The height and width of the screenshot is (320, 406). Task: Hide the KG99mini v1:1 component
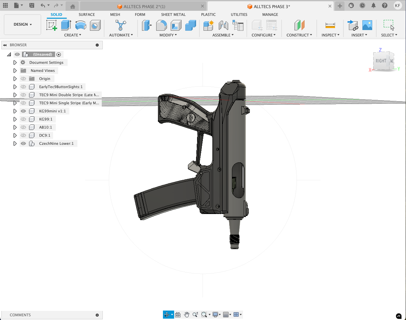tap(23, 111)
